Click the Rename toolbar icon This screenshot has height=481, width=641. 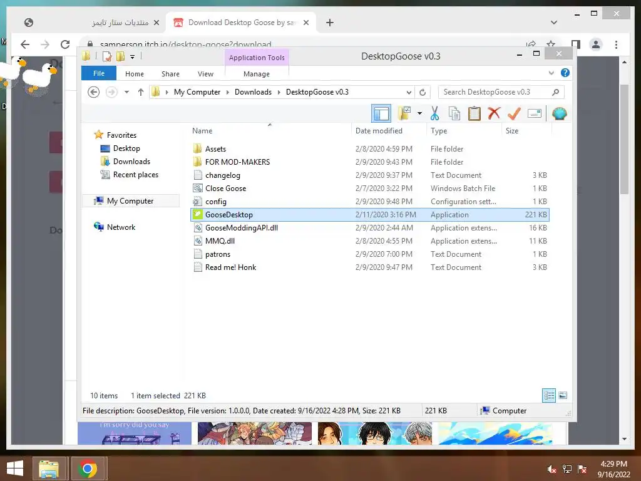(535, 113)
